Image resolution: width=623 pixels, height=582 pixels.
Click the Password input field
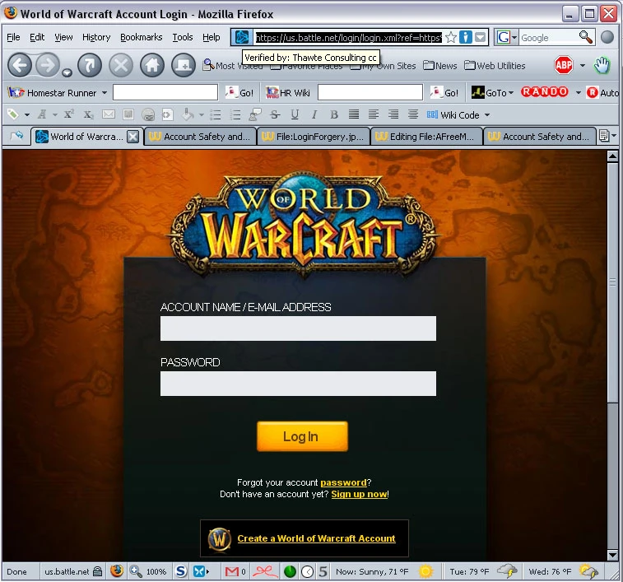298,384
